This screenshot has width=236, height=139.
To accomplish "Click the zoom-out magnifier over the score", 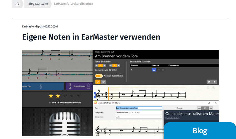I will [x=208, y=88].
